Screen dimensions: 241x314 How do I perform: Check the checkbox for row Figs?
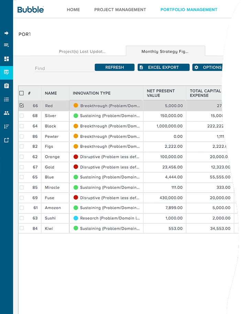point(22,147)
